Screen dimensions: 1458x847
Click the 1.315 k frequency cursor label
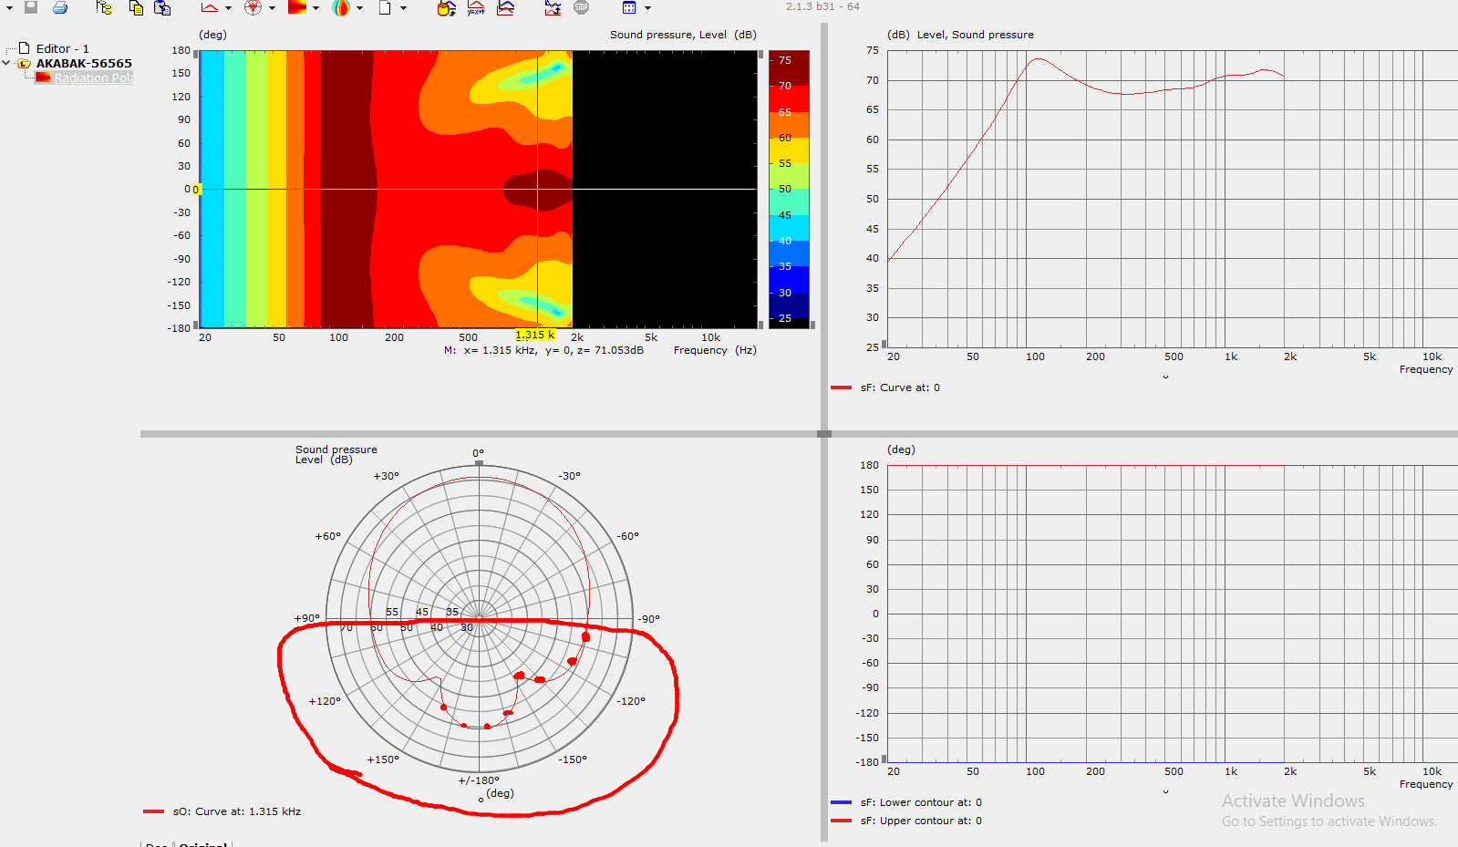(x=535, y=335)
